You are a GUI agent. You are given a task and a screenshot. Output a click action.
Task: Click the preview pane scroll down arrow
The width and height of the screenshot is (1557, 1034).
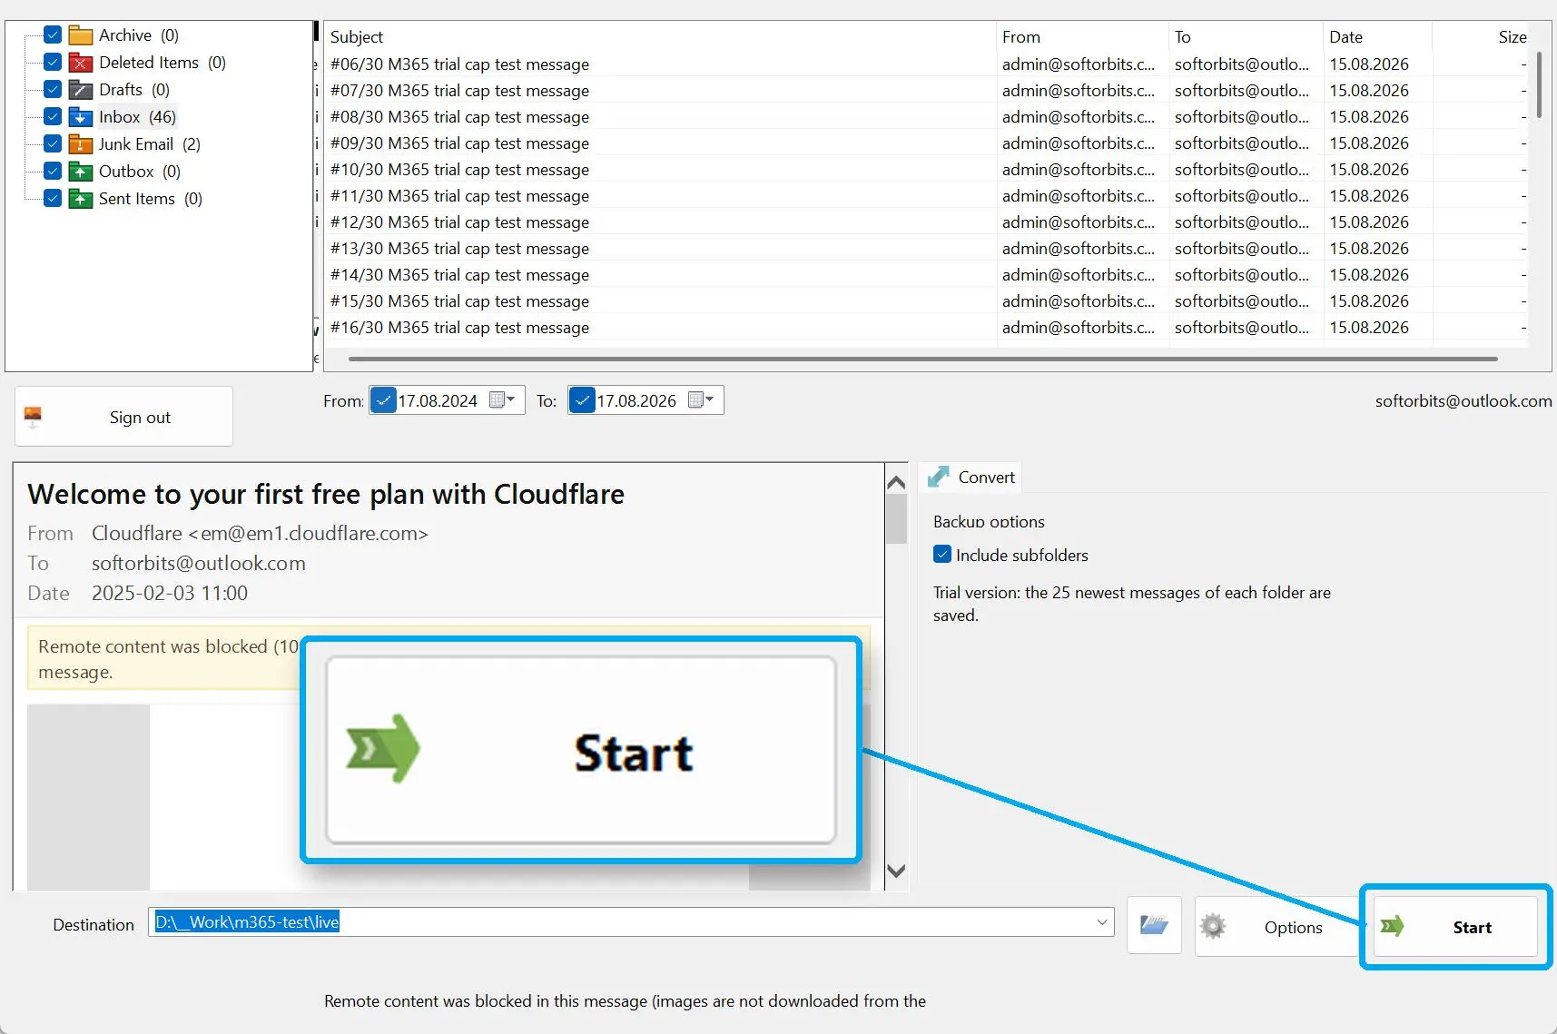coord(896,871)
